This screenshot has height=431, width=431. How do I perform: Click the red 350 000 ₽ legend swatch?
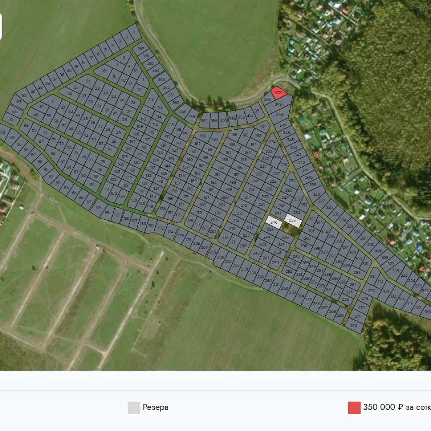(x=354, y=408)
